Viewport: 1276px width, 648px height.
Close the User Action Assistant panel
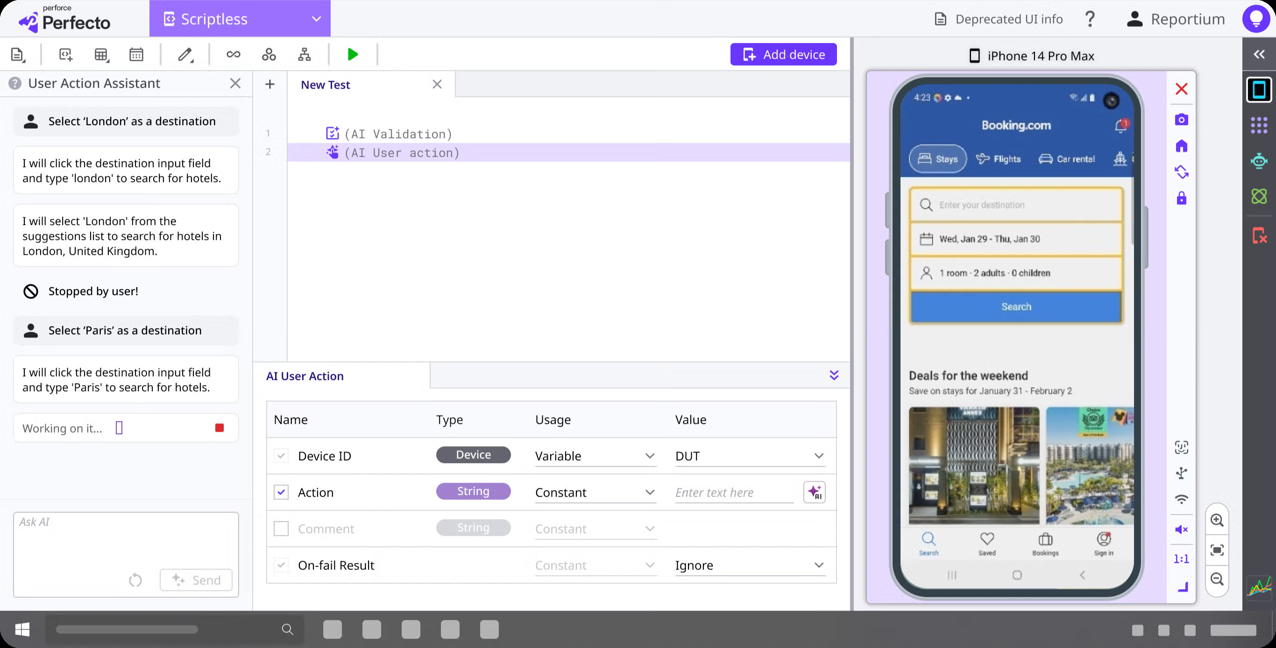pyautogui.click(x=235, y=83)
